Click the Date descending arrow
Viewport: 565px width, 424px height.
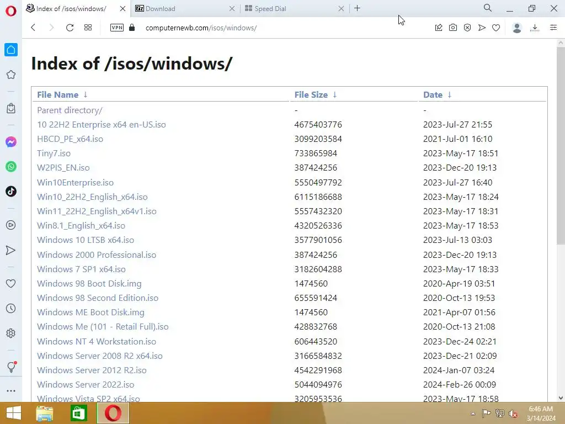coord(449,95)
